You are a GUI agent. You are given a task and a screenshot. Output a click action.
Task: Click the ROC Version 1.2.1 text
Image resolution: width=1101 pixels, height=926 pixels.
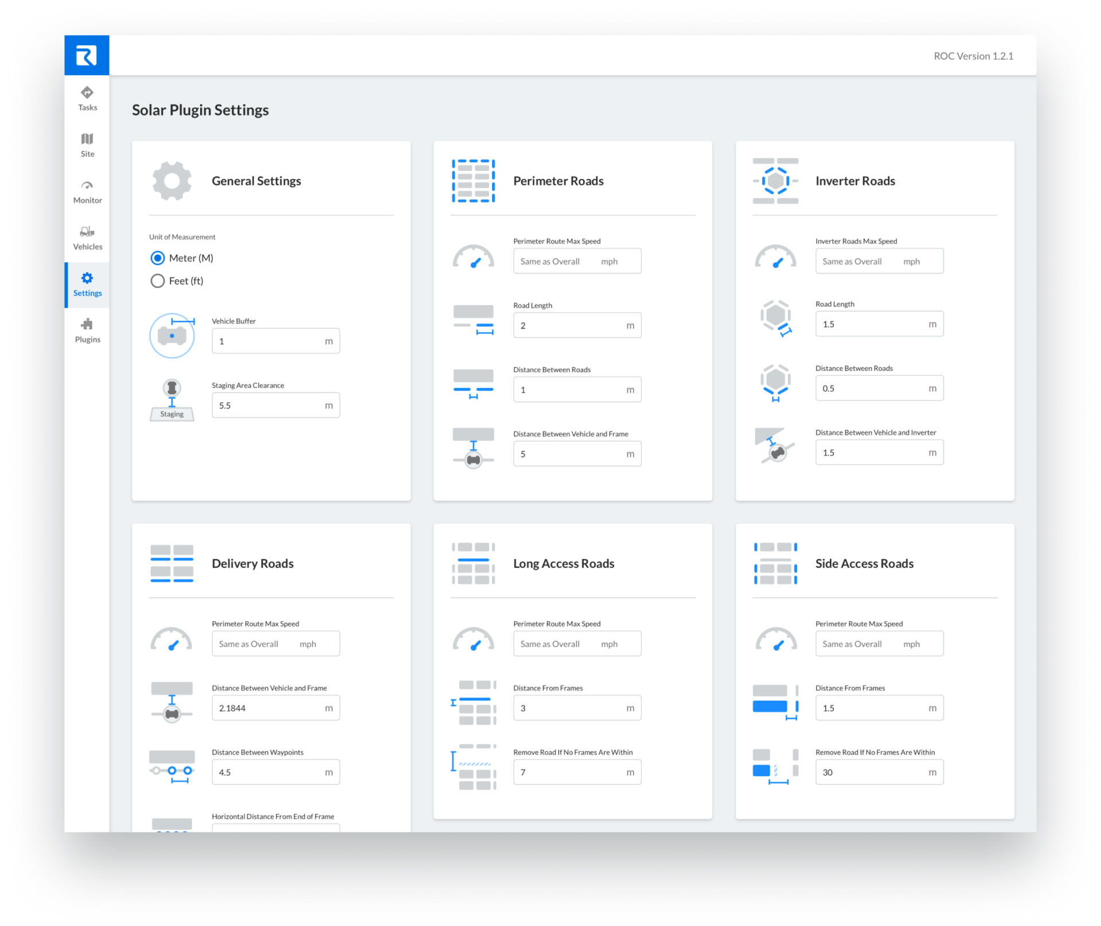973,56
